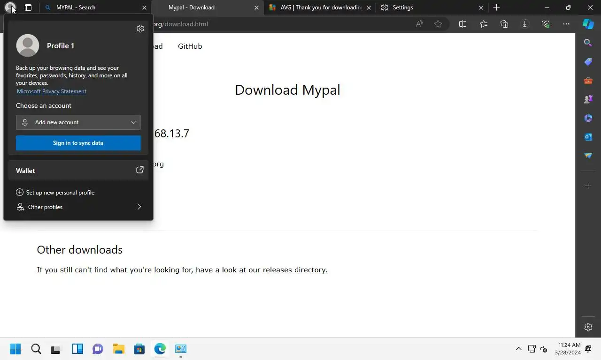Open profile settings gear in flyout
Image resolution: width=601 pixels, height=360 pixels.
click(x=140, y=29)
